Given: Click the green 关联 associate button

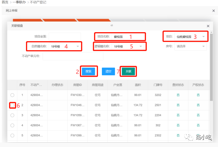Looking at the screenshot, I should tap(128, 71).
